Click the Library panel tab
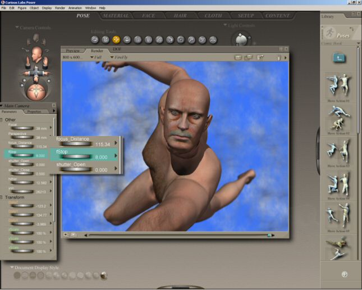Image resolution: width=362 pixels, height=290 pixels. pos(327,16)
